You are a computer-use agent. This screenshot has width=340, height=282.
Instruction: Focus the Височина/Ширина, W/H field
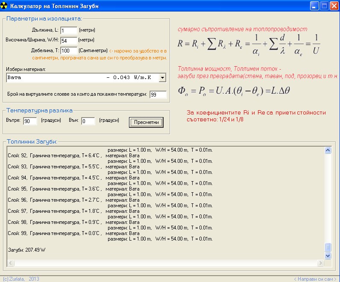coord(68,41)
